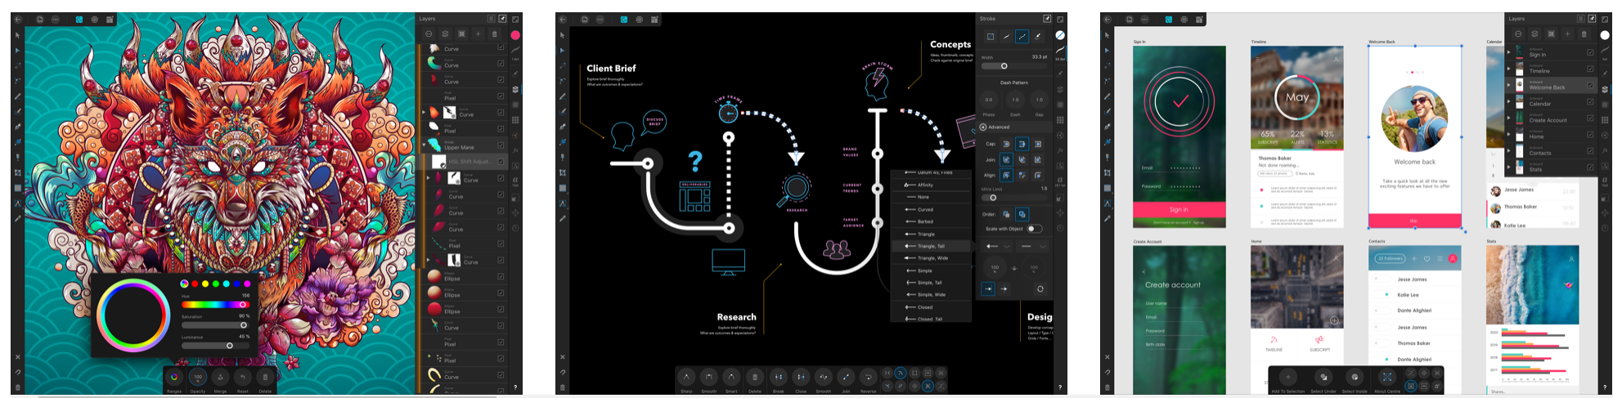Select the Move tool in left screenshot
The image size is (1613, 398).
point(17,35)
